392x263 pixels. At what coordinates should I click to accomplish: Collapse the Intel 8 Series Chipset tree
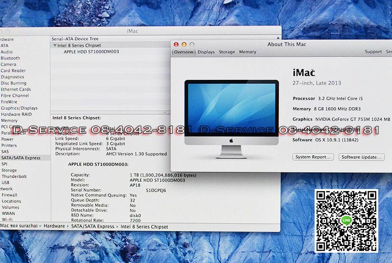(x=55, y=46)
